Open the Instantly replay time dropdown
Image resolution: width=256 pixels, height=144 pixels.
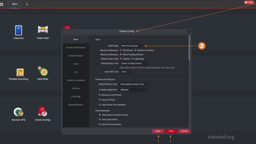tap(133, 89)
